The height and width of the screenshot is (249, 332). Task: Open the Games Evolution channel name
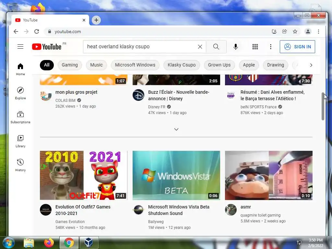70,222
